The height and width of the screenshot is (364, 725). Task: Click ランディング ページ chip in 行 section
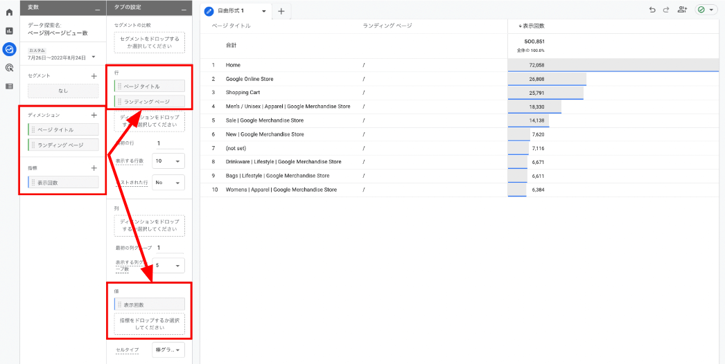coord(149,102)
